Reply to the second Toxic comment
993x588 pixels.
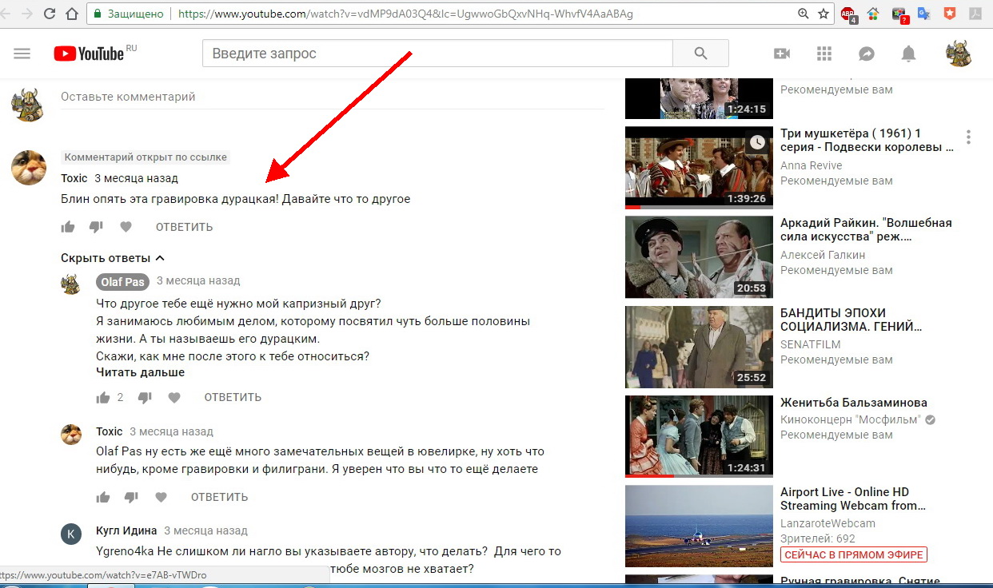tap(219, 497)
